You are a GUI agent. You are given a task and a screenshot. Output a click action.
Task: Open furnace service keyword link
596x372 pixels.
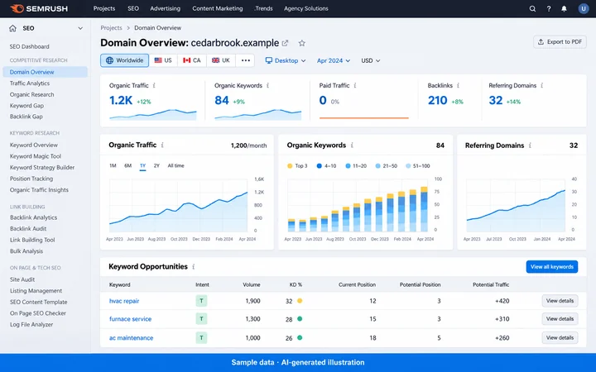pos(131,319)
